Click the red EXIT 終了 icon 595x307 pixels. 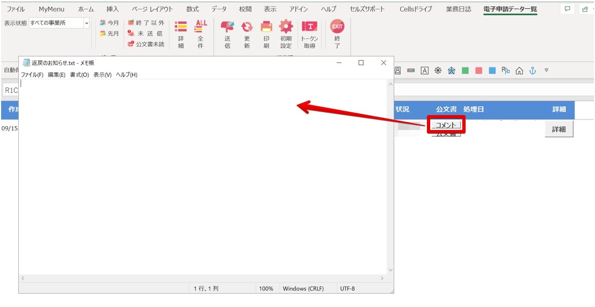[x=337, y=26]
